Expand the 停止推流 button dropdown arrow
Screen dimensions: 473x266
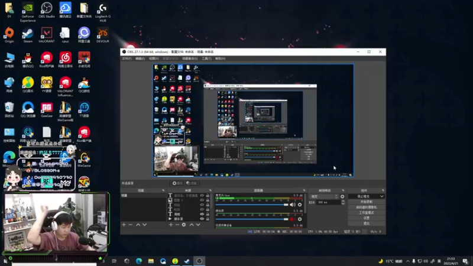pos(381,196)
